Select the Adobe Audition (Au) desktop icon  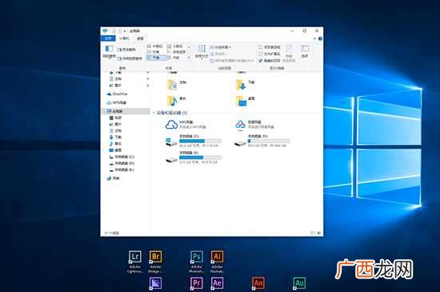tap(299, 283)
